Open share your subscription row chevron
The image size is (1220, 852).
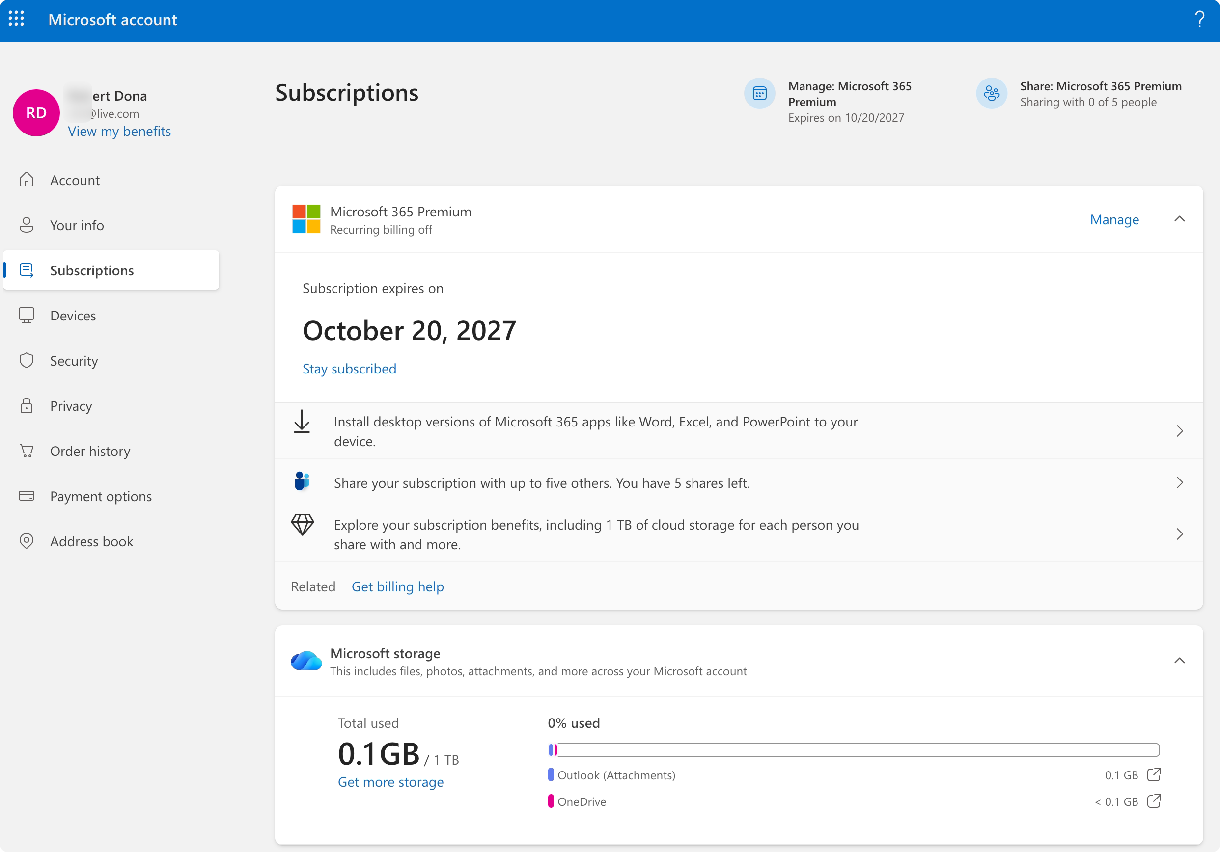coord(1179,482)
